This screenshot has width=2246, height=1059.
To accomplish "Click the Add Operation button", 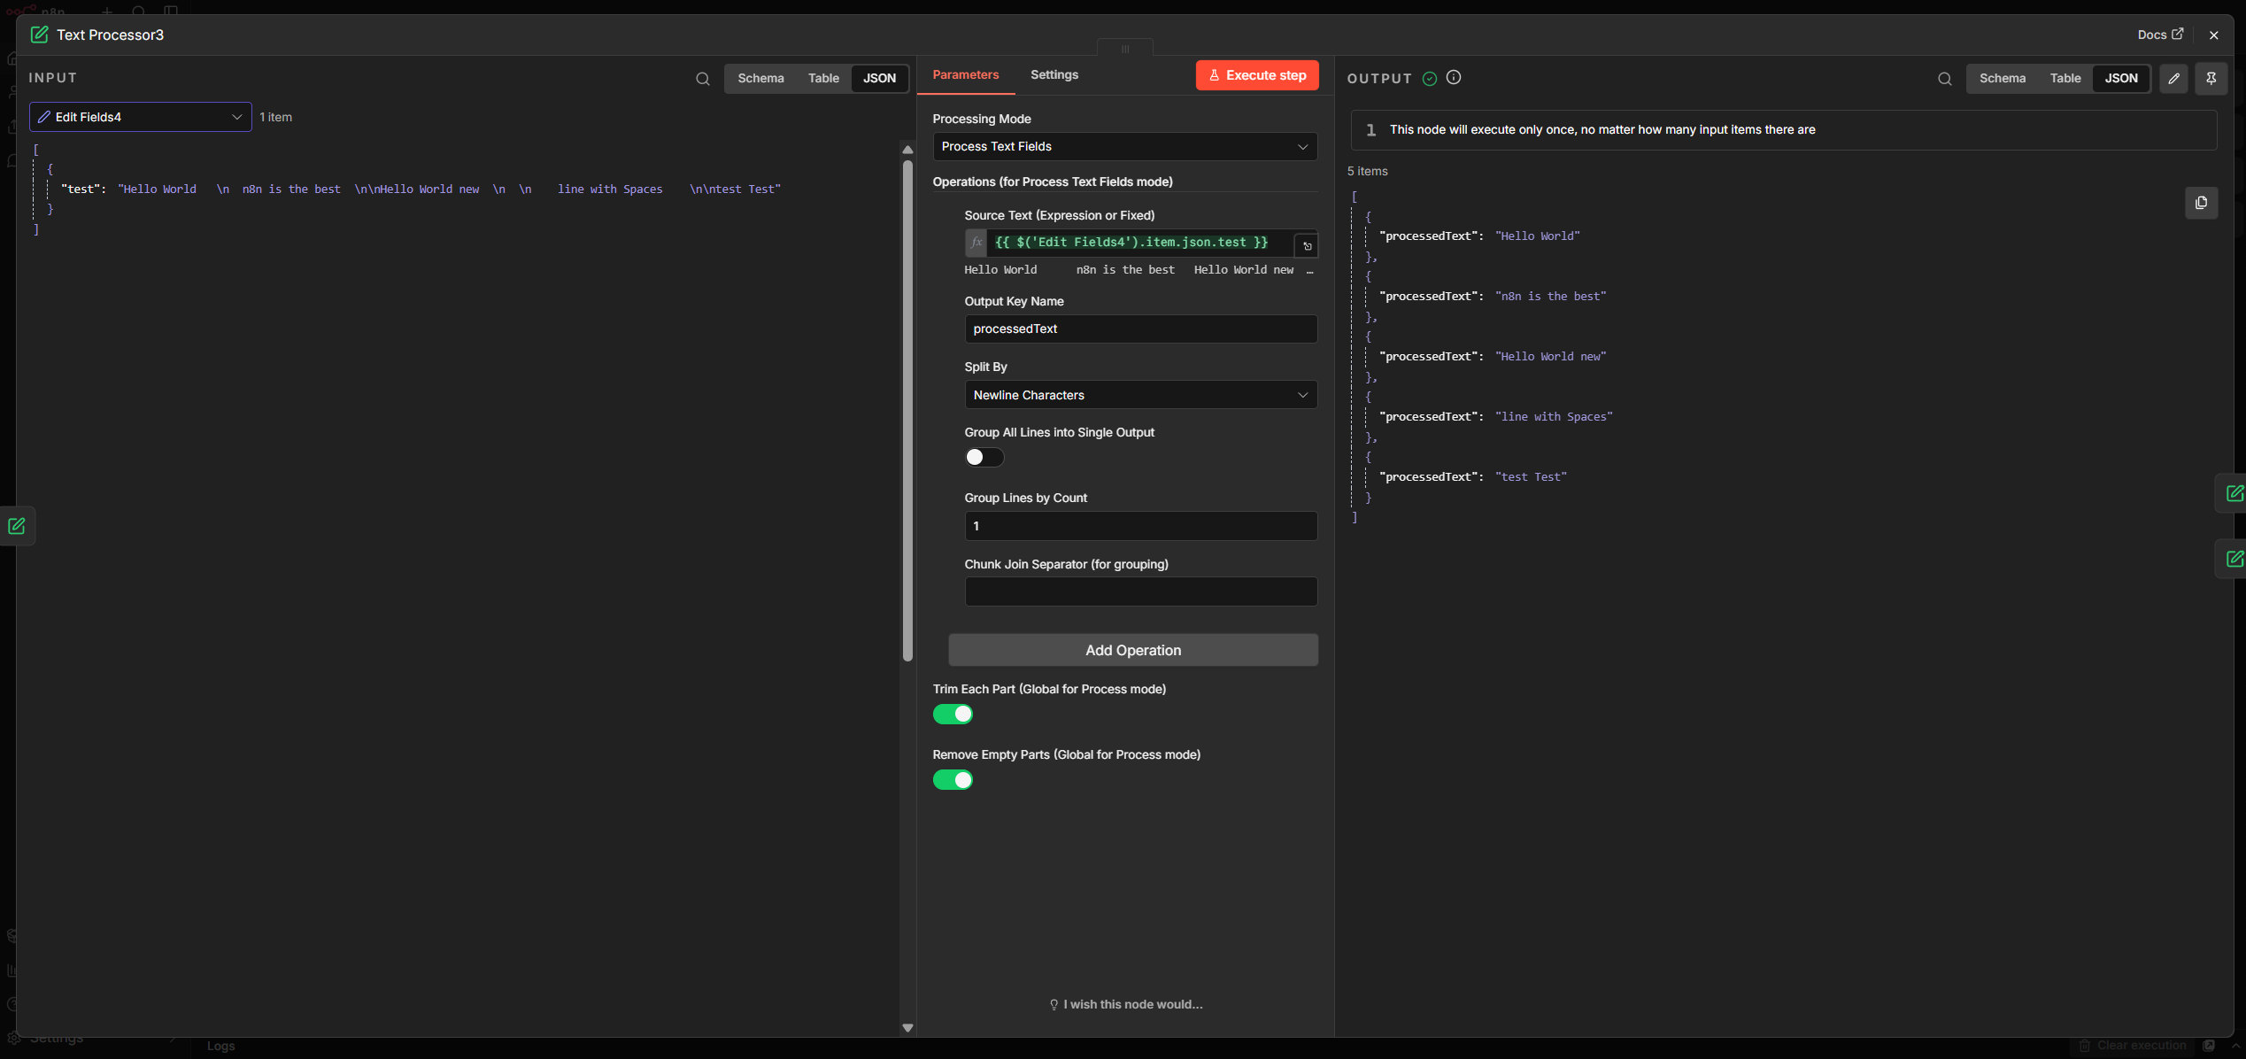I will 1132,651.
